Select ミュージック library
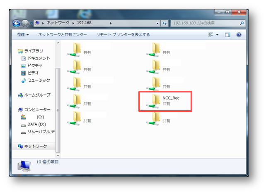This screenshot has height=194, width=266. (x=39, y=80)
